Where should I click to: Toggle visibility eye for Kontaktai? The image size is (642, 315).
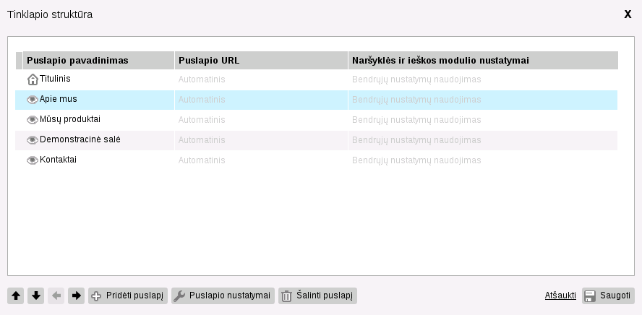[33, 160]
